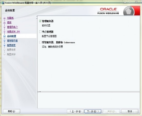Click the 取消 button

(x=130, y=111)
